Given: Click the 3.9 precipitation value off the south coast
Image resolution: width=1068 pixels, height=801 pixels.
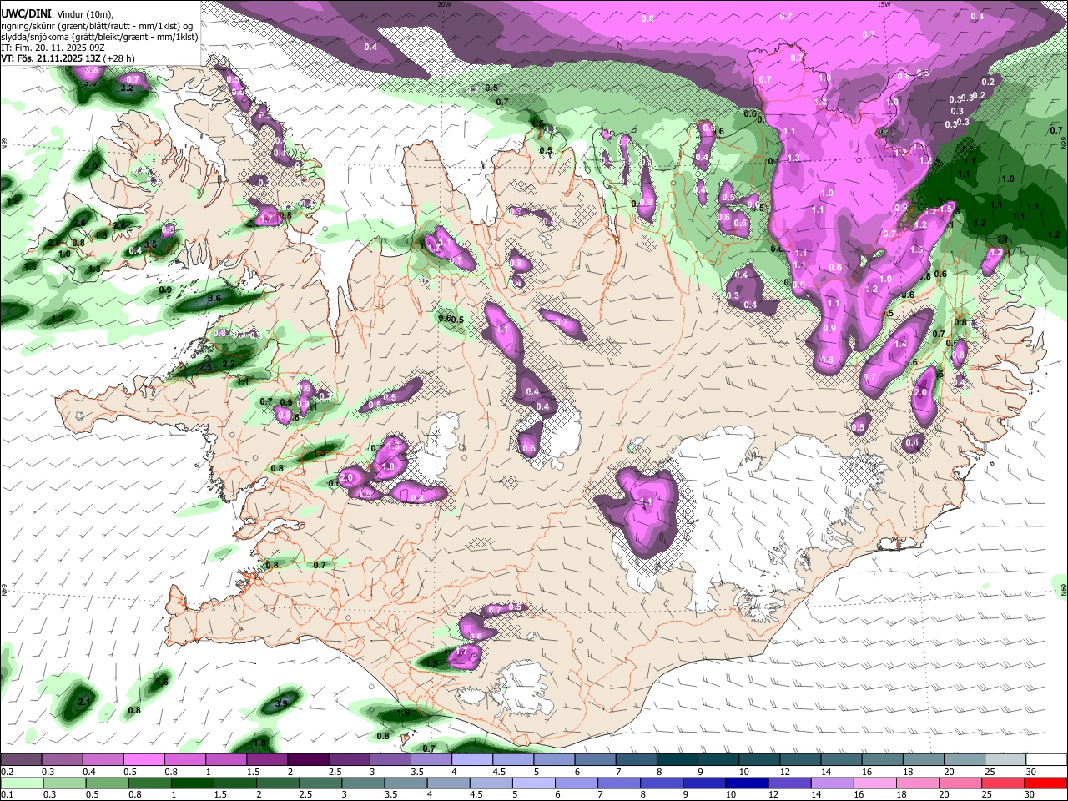Looking at the screenshot, I should tap(281, 704).
